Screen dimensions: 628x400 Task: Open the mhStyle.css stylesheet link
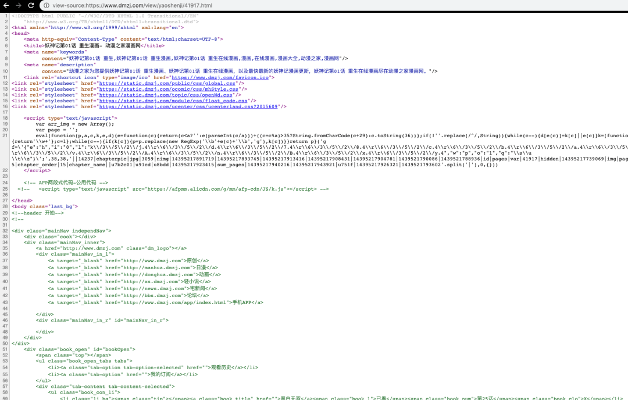[169, 89]
